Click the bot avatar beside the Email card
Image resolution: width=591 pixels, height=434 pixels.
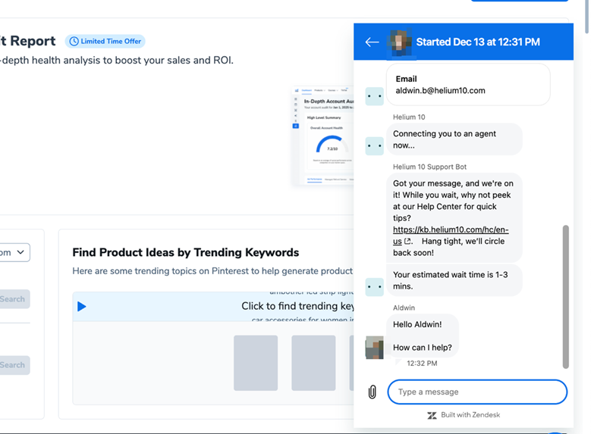374,96
